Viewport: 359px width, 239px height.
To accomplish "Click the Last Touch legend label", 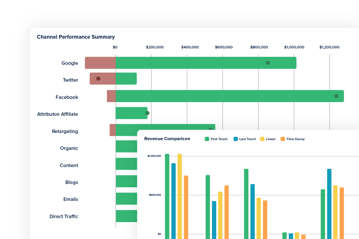I will [x=248, y=139].
